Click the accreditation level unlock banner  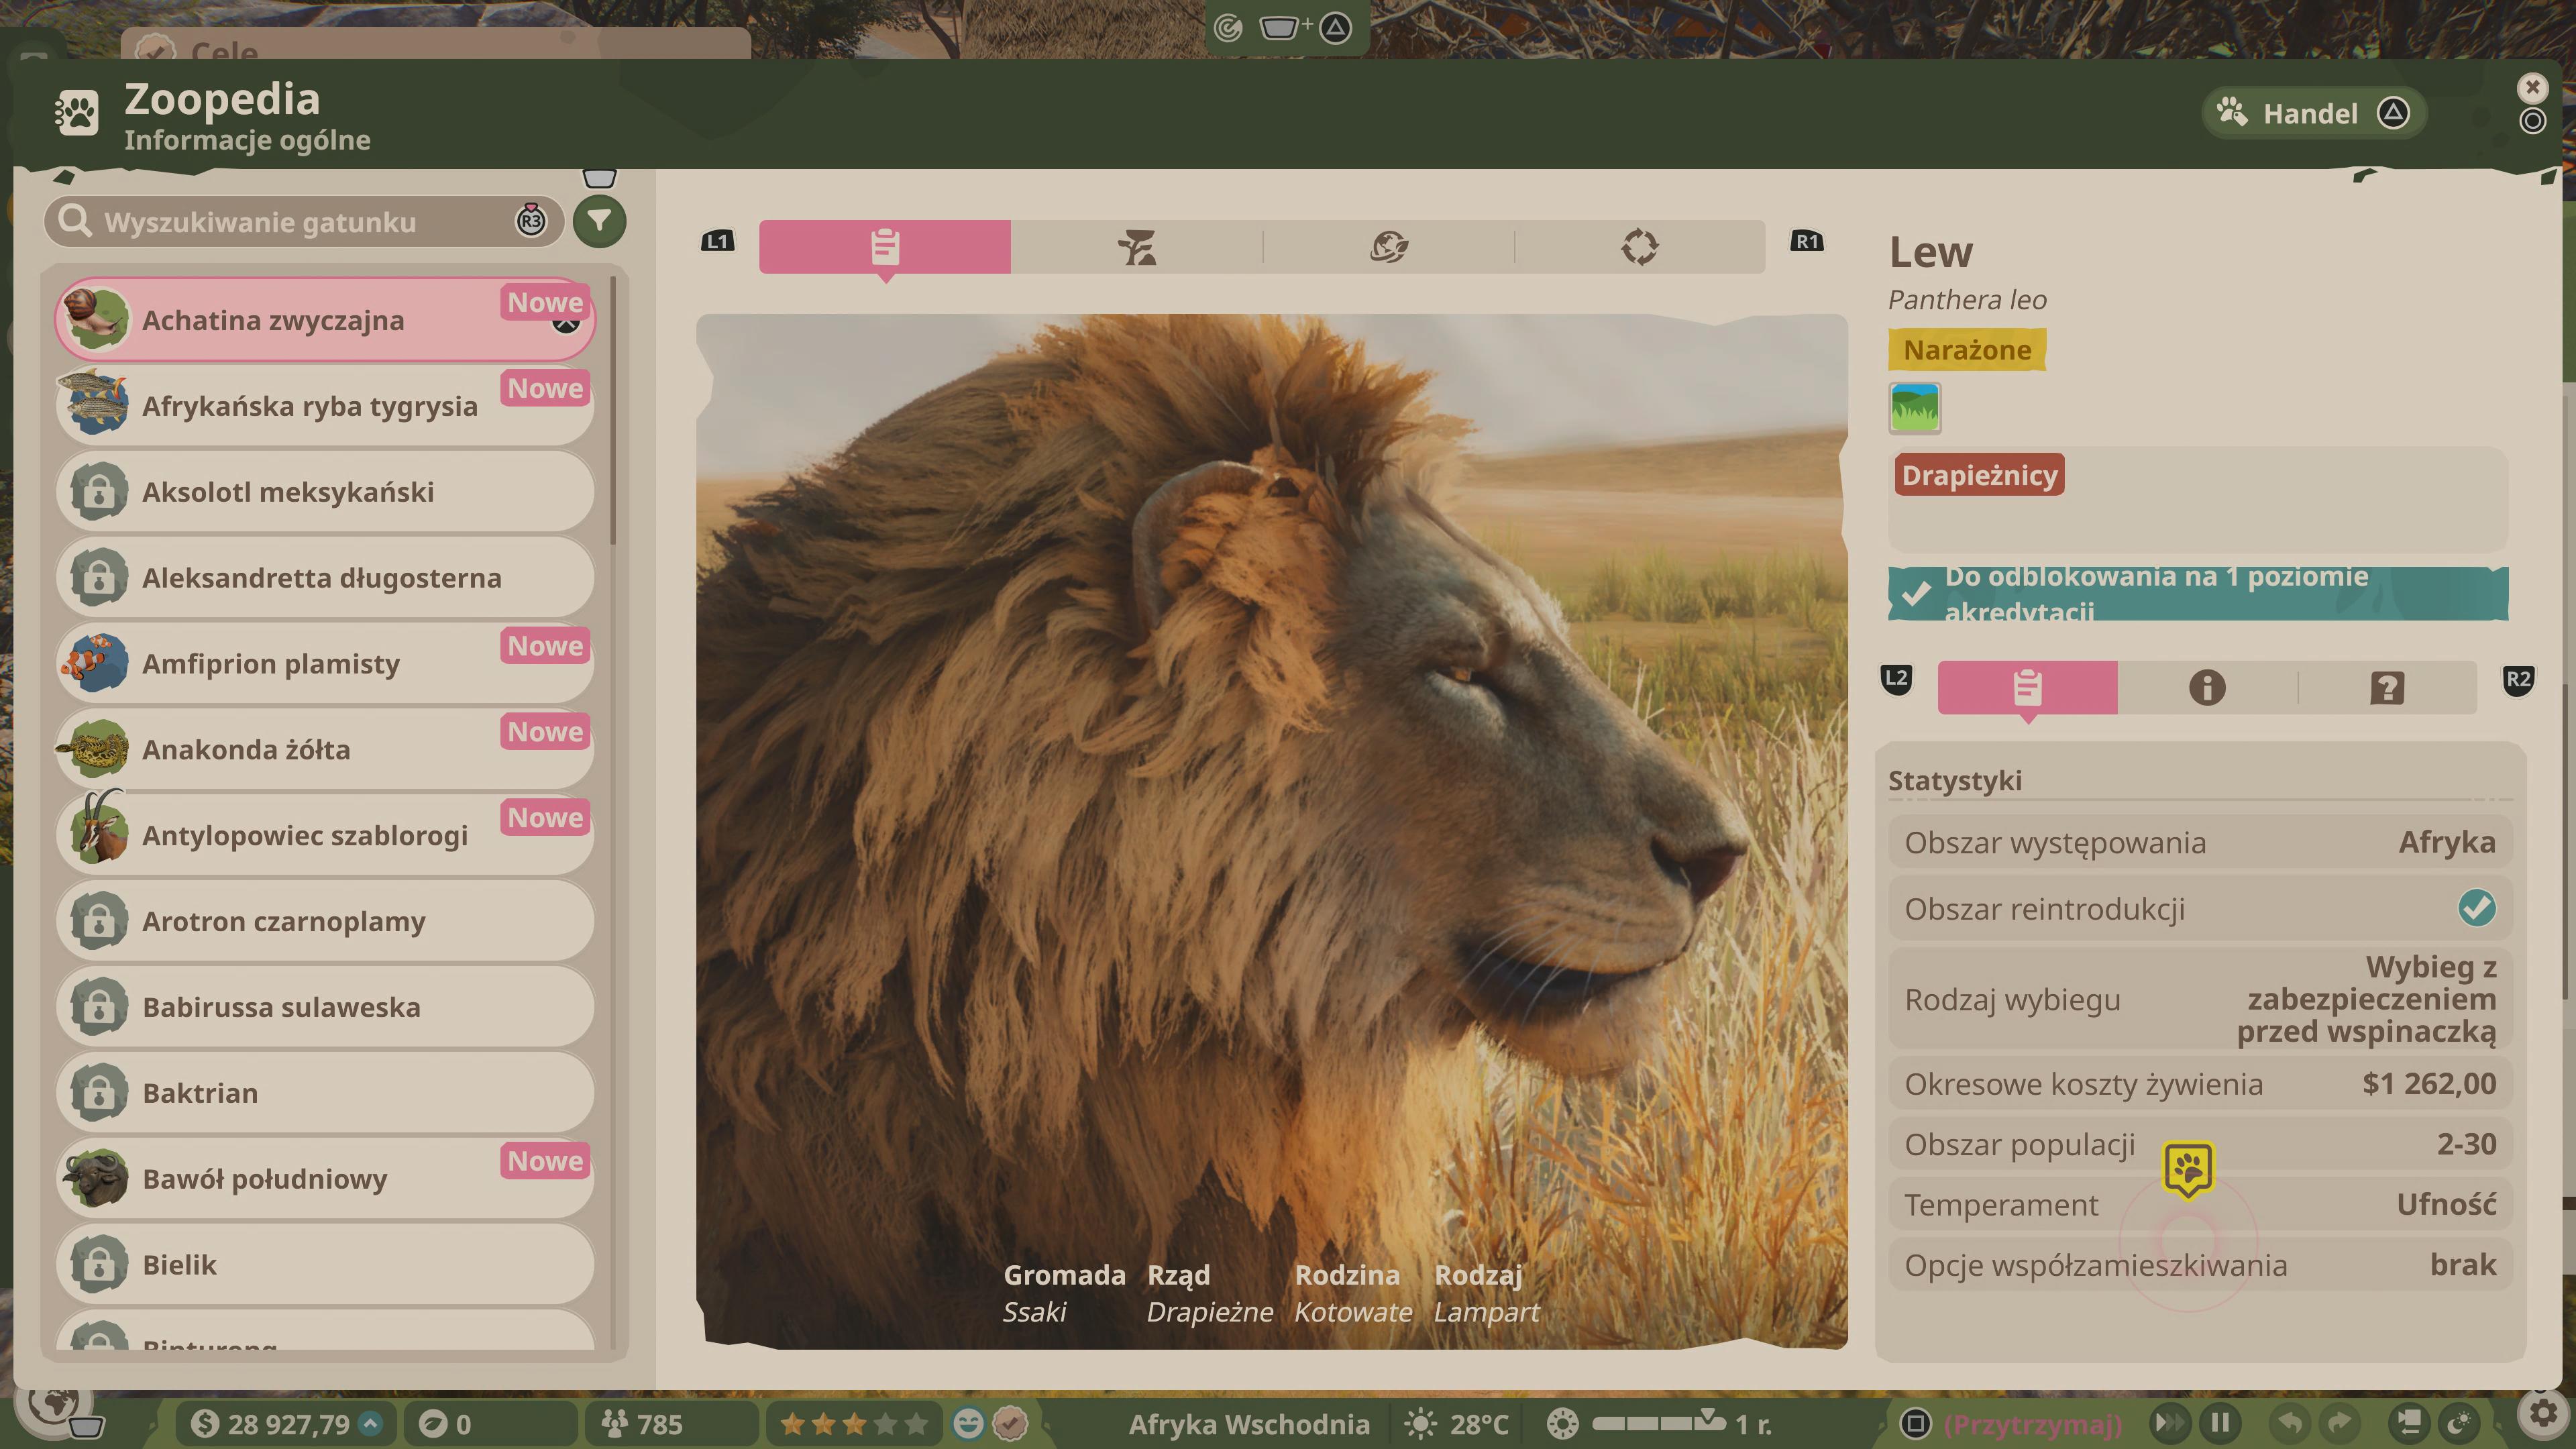tap(2198, 594)
